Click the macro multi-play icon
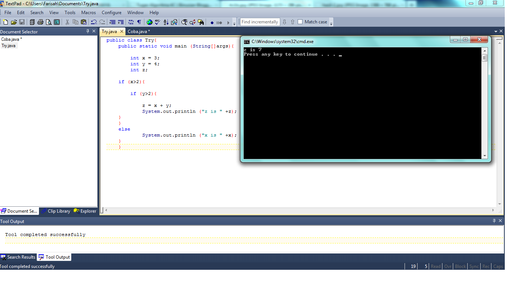The width and height of the screenshot is (507, 285). [x=219, y=22]
